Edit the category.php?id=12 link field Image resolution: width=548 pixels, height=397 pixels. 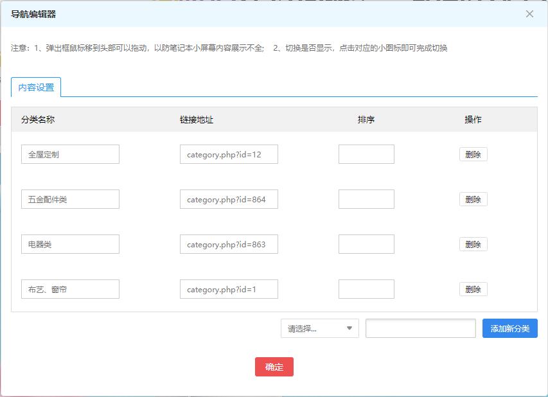tap(229, 154)
